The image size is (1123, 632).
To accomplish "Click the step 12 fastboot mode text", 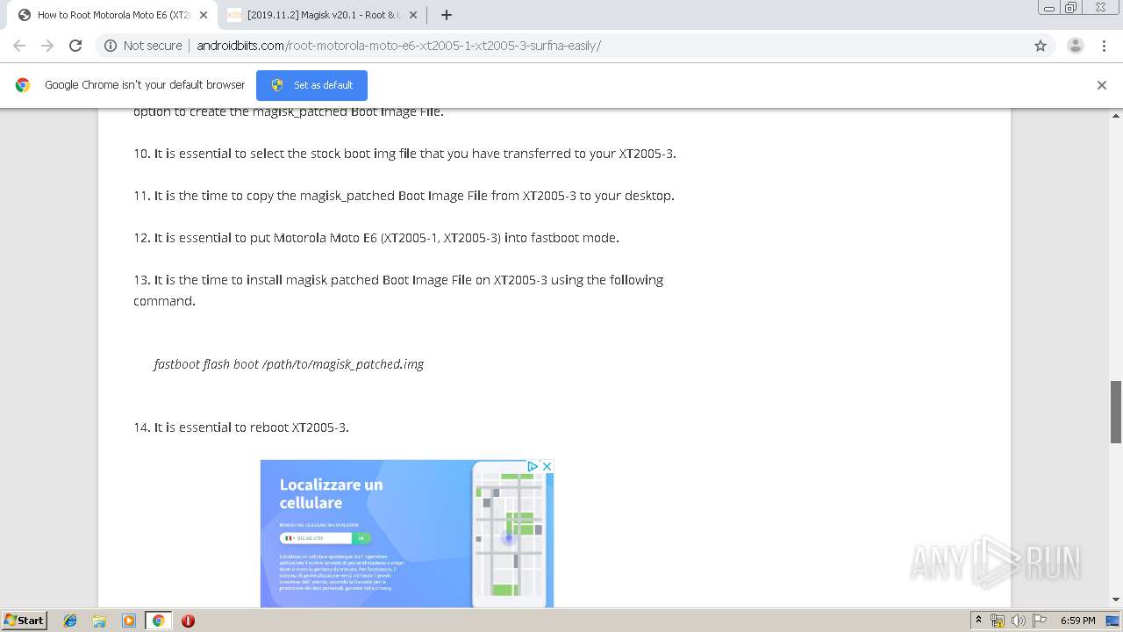I will pos(376,238).
